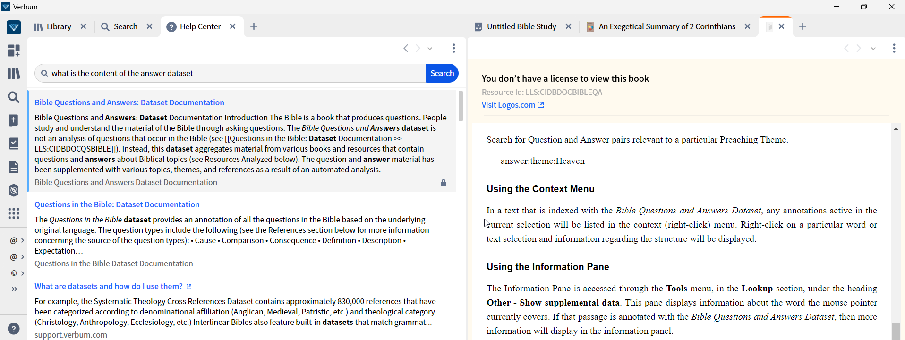Go back in right book panel
Screen dimensions: 905x340
point(846,48)
